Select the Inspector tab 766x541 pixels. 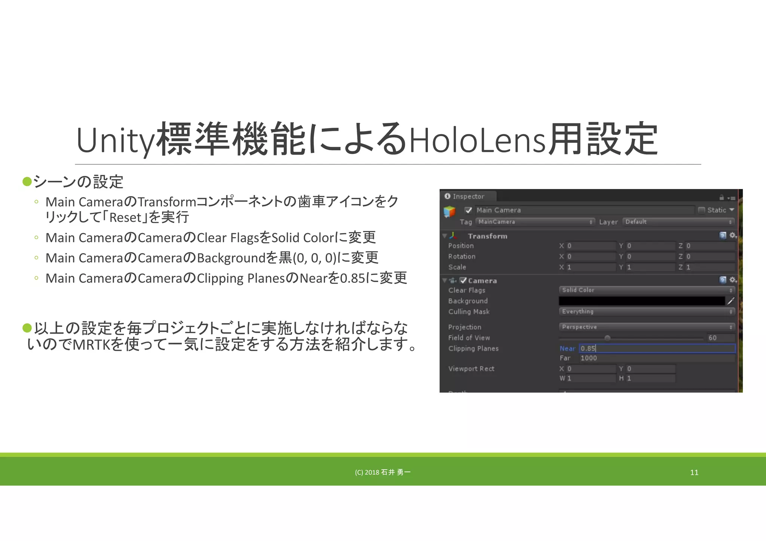(468, 197)
